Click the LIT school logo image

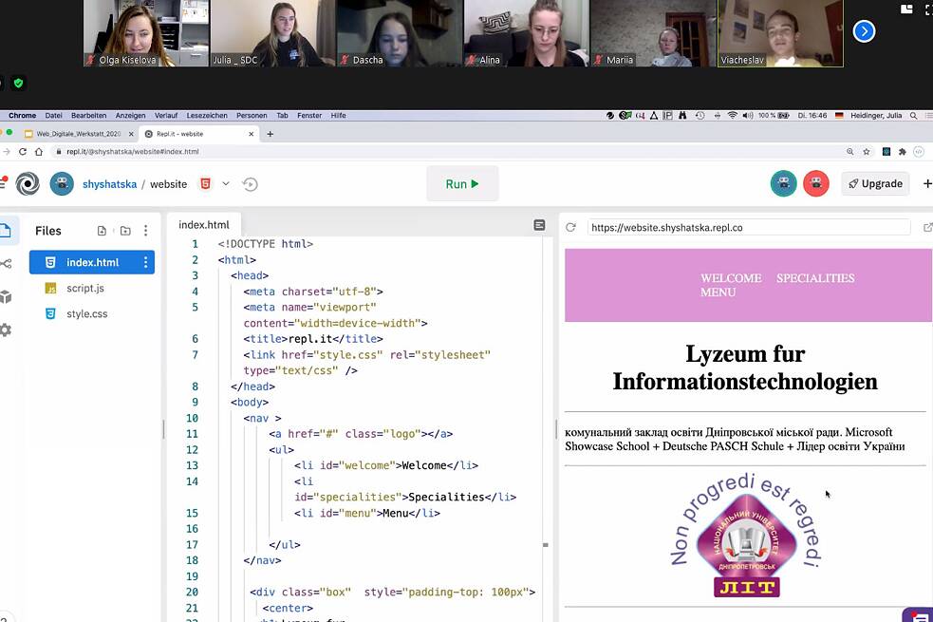click(746, 537)
